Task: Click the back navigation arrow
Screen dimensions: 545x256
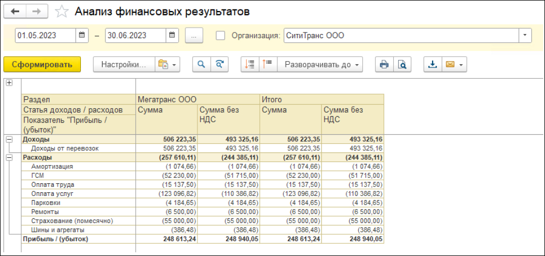Action: 15,12
